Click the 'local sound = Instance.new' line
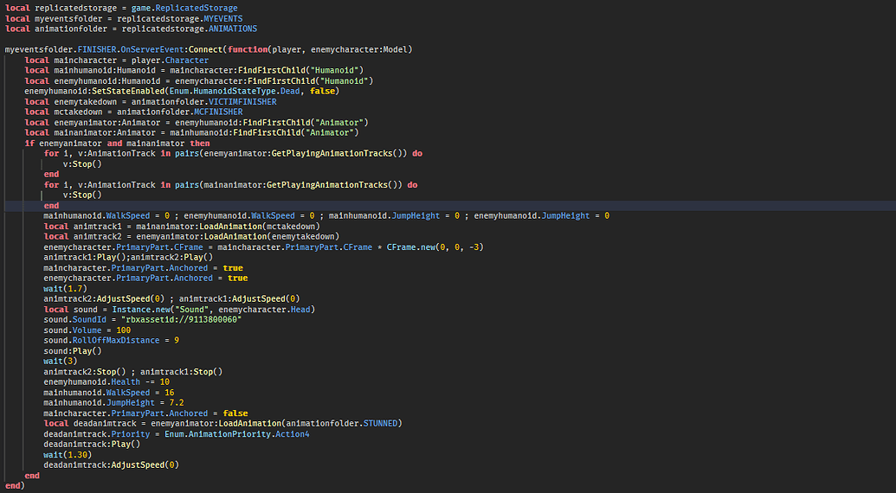Image resolution: width=896 pixels, height=493 pixels. (x=179, y=310)
